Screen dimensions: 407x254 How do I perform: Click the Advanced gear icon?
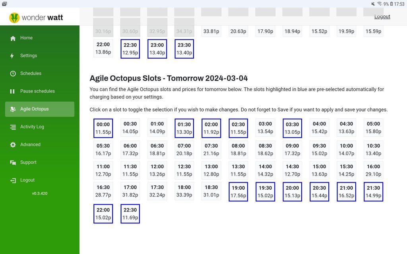click(x=13, y=145)
